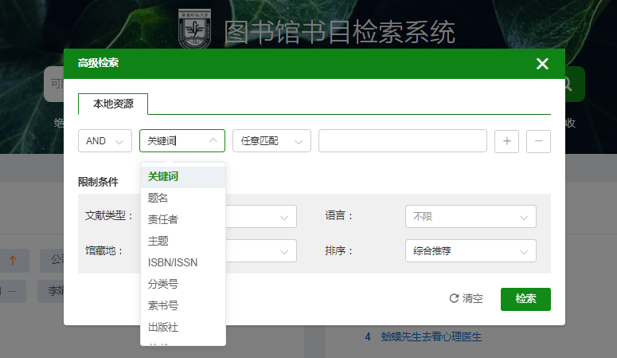Click 清空 to reset the form

tap(467, 299)
